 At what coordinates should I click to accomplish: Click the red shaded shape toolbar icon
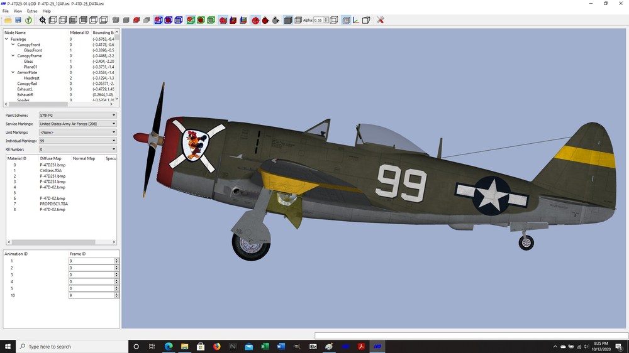click(136, 20)
